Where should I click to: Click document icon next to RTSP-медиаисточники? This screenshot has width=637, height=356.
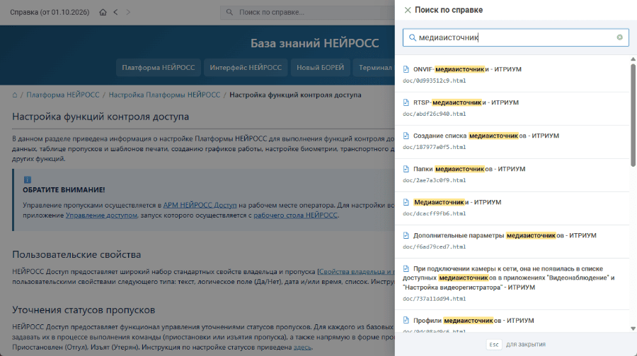(x=406, y=102)
